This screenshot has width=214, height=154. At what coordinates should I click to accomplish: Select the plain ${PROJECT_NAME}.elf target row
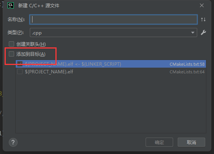pos(111,72)
